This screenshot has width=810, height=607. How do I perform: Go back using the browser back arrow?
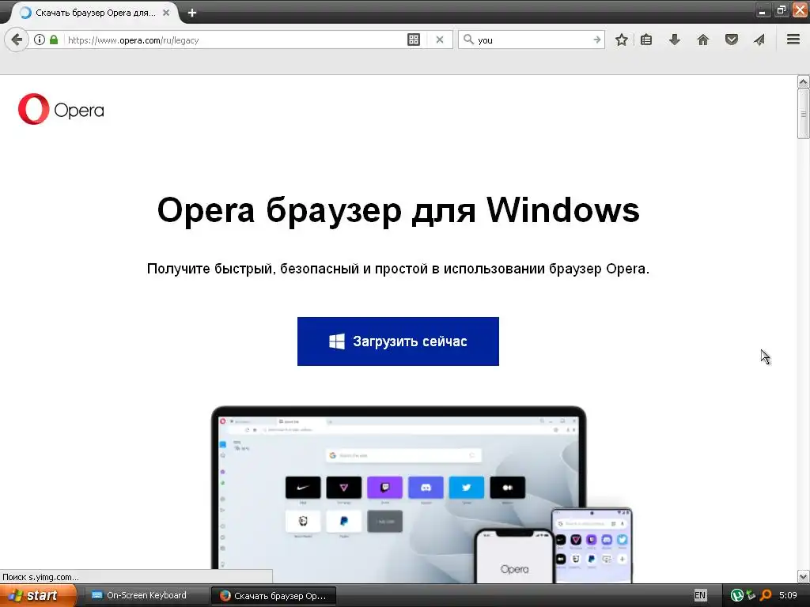point(17,40)
